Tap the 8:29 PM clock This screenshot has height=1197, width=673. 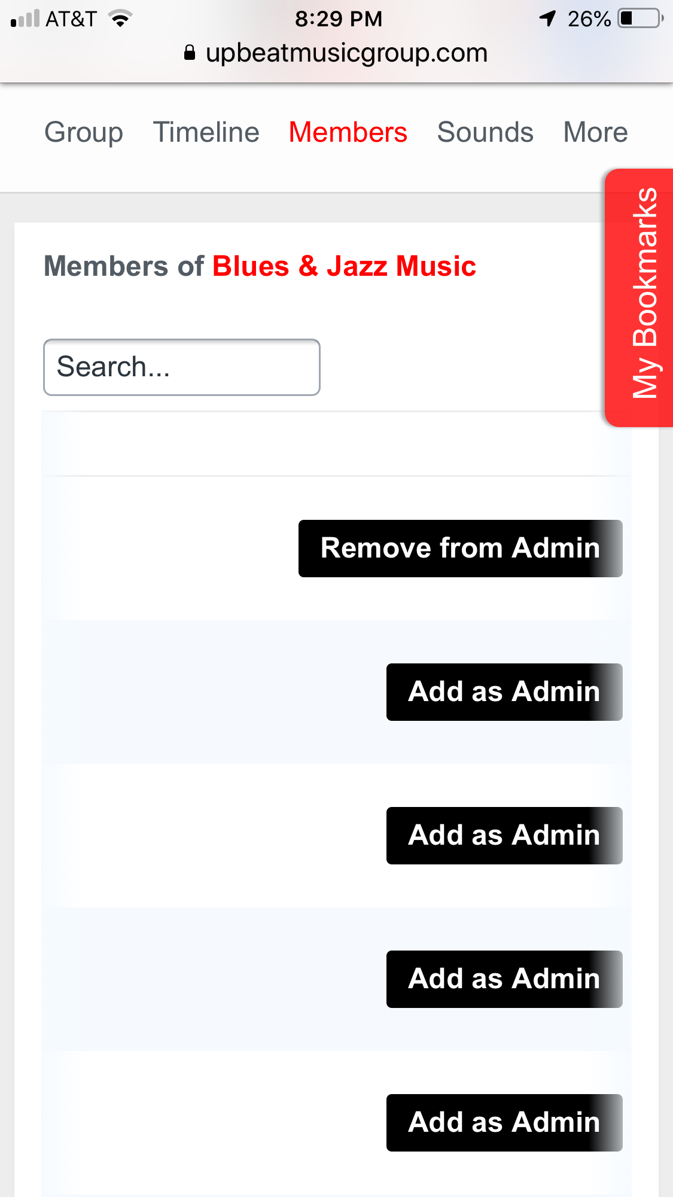(x=338, y=19)
